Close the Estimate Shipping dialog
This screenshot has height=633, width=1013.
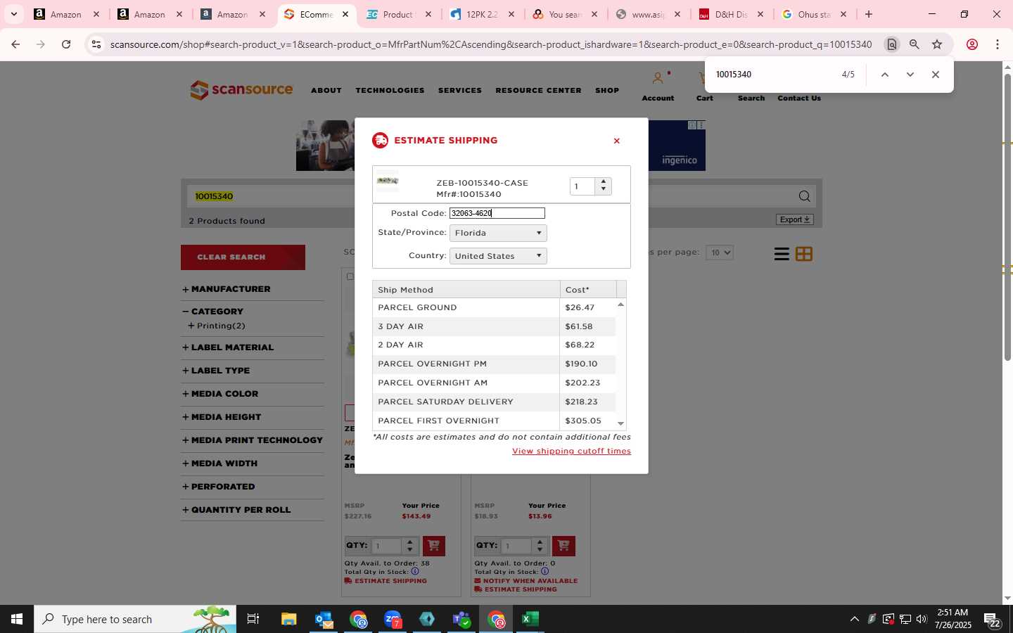[x=617, y=141]
